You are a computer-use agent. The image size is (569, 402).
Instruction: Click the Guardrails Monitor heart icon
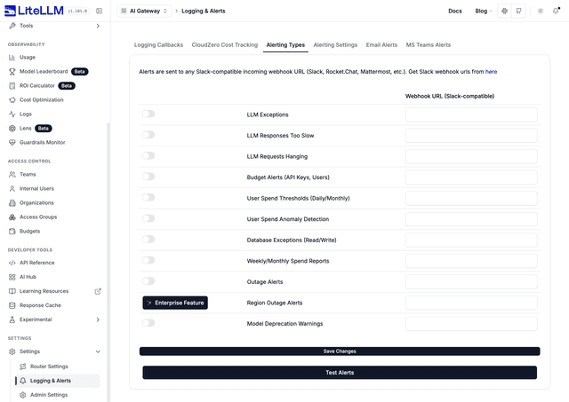click(12, 142)
